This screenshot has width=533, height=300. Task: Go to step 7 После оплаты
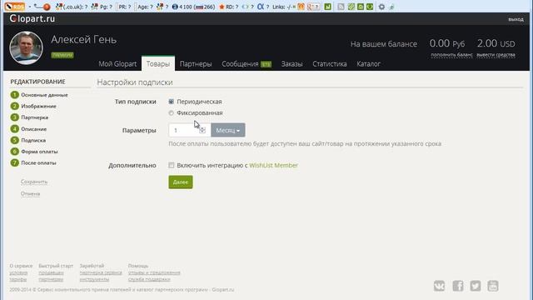33,163
